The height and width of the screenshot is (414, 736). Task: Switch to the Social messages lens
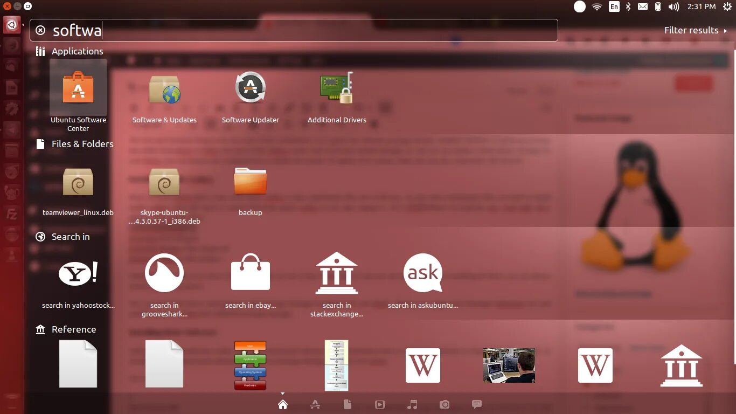tap(477, 404)
